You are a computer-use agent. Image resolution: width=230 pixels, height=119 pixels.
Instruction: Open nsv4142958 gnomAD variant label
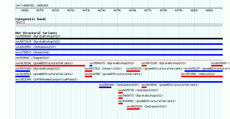[113, 74]
